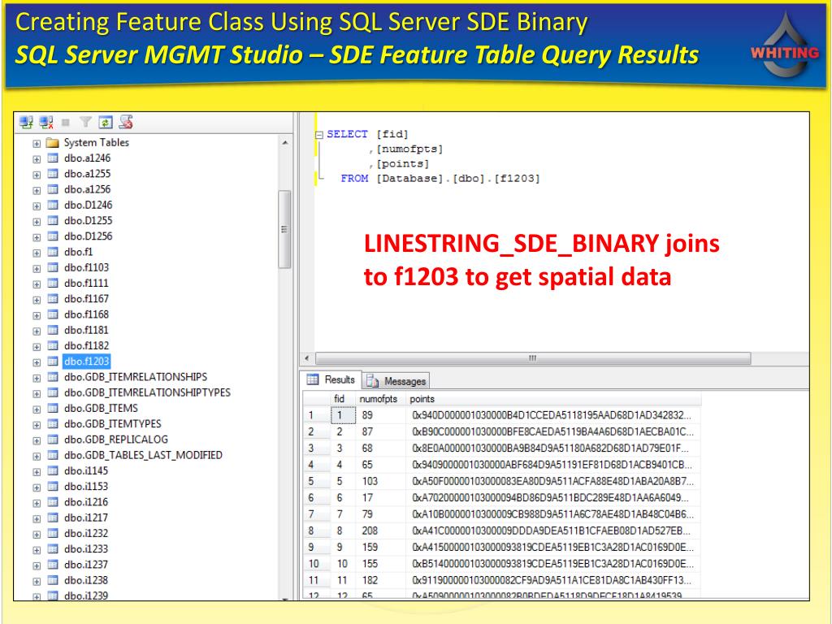Screen dimensions: 832x624
Task: Click the table icon beside dbo.D1255
Action: click(x=53, y=221)
